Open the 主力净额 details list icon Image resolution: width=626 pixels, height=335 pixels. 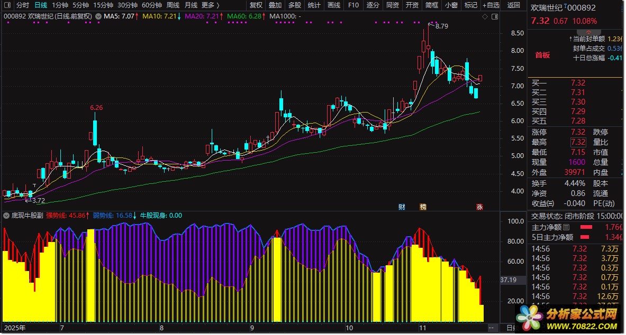(566, 227)
